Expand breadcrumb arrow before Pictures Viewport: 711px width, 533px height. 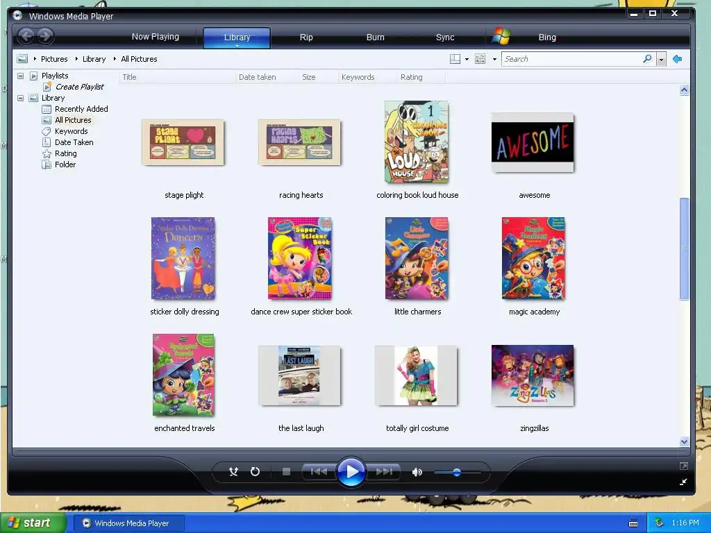click(35, 59)
